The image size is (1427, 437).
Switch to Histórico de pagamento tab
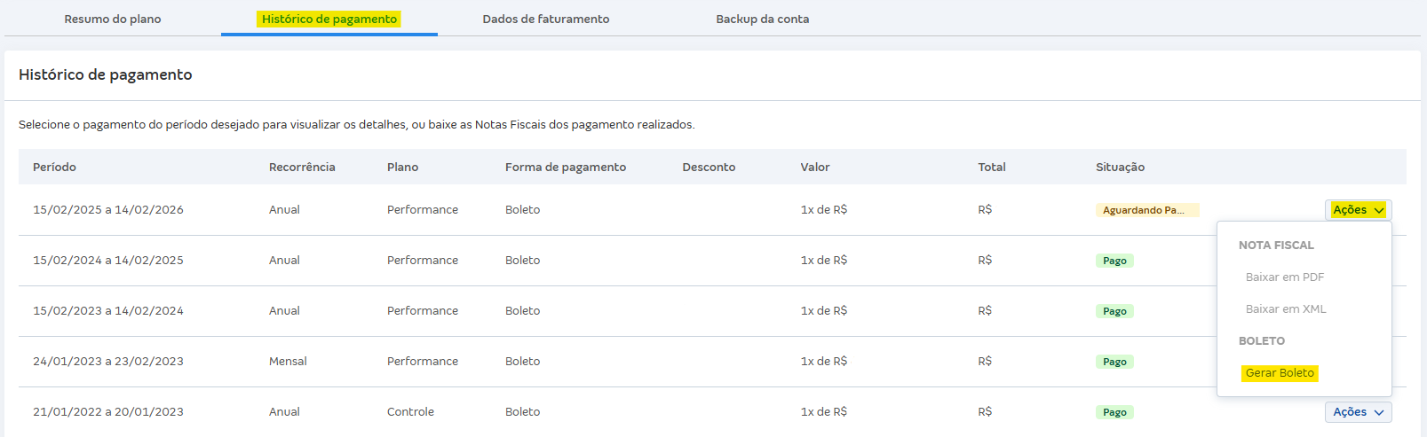(x=329, y=19)
